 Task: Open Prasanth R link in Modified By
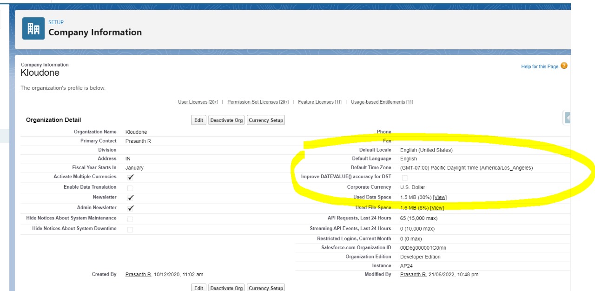pyautogui.click(x=413, y=275)
